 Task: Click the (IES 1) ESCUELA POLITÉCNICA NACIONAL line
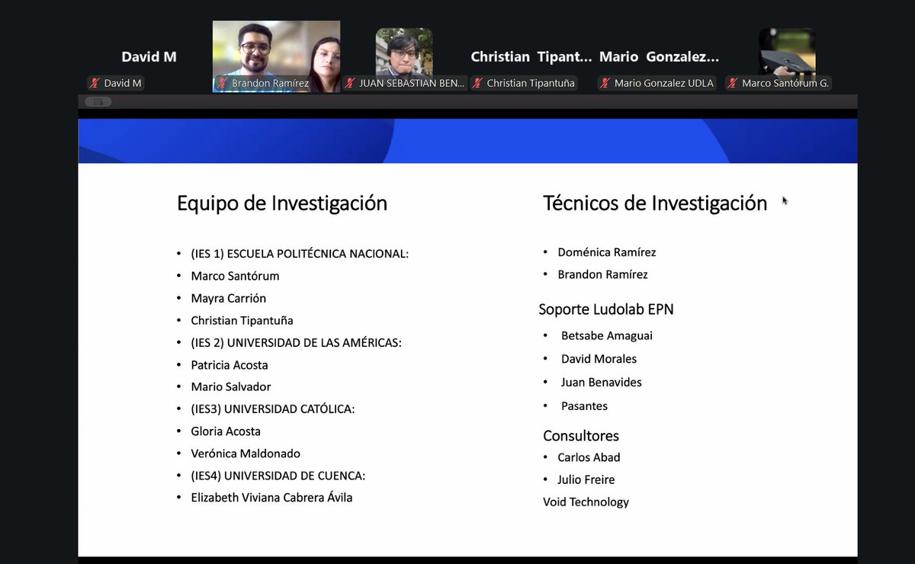pyautogui.click(x=300, y=254)
